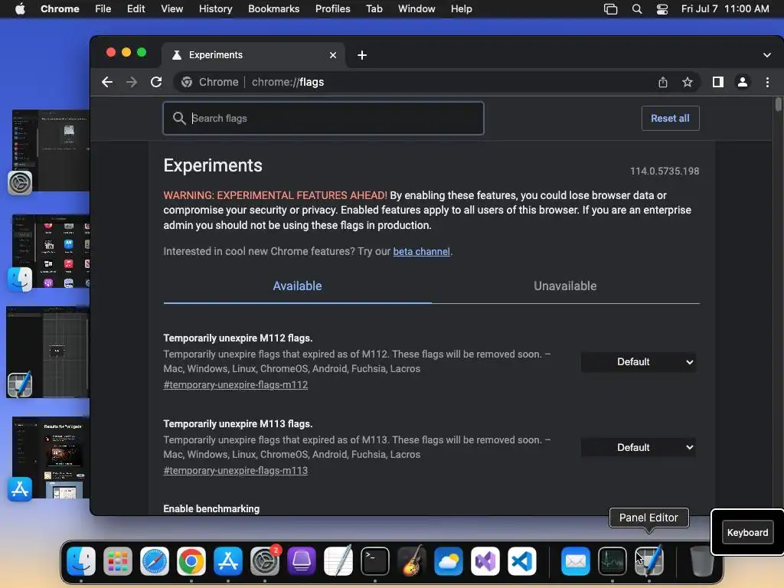The image size is (784, 588).
Task: Click the Stage Manager menu bar icon
Action: (610, 9)
